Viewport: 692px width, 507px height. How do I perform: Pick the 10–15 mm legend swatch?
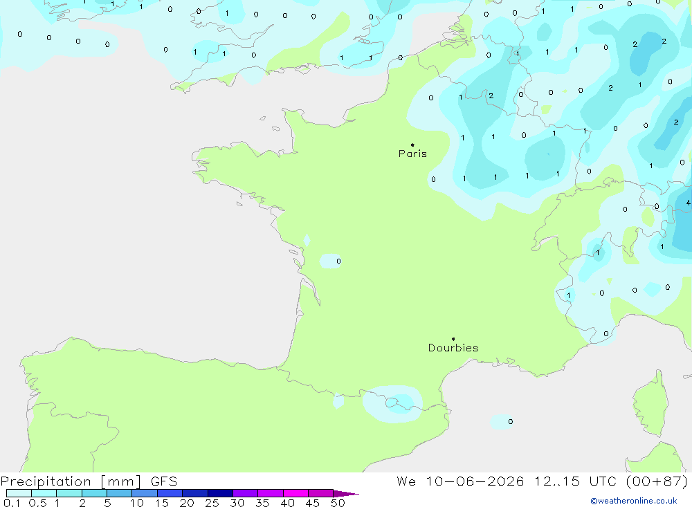145,493
